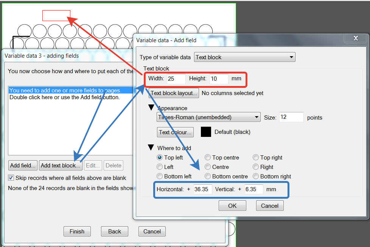Click the Horizontal offset field
370x247 pixels.
pyautogui.click(x=202, y=189)
